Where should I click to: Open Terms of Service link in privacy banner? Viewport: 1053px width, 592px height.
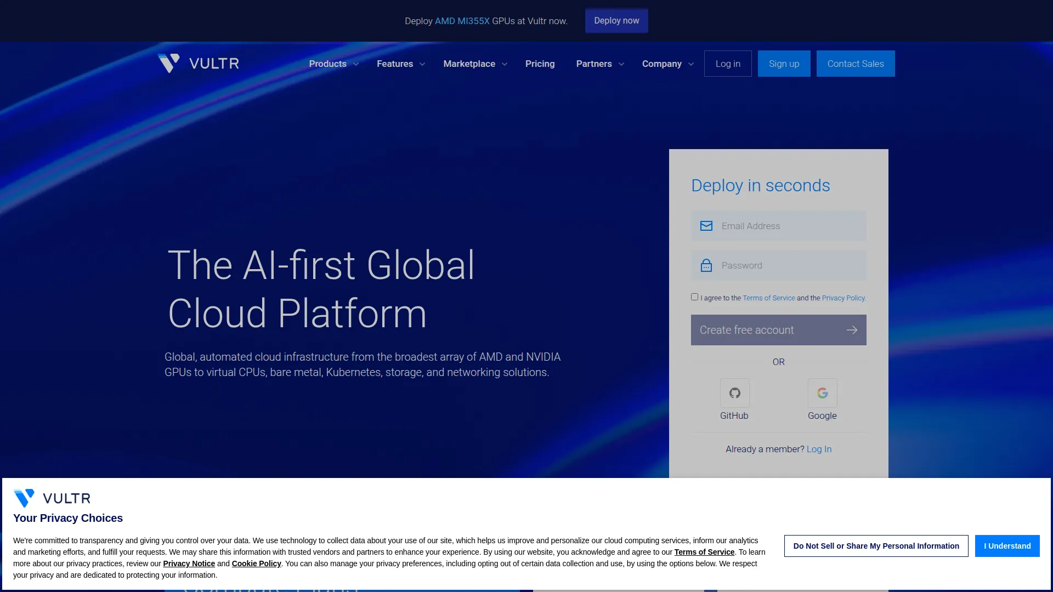pos(704,552)
